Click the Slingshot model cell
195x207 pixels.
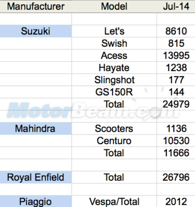click(114, 80)
